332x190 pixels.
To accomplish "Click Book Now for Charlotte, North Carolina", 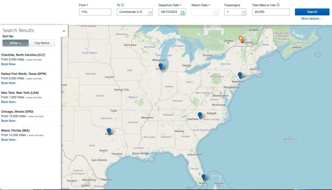I will point(8,64).
